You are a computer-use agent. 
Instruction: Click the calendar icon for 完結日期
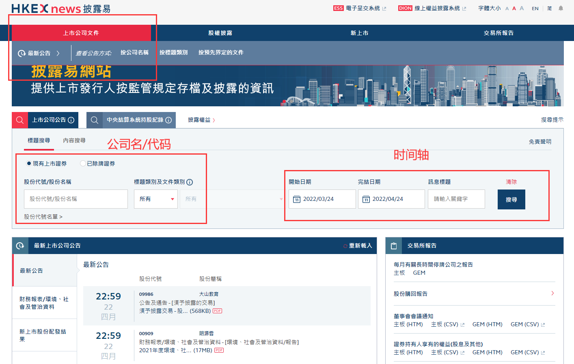coord(366,199)
